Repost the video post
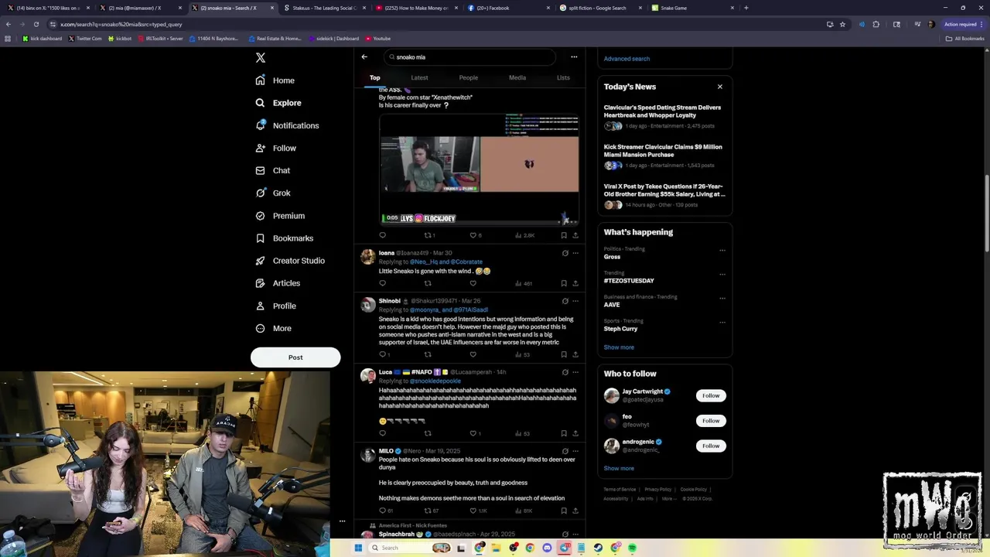990x557 pixels. pos(428,235)
